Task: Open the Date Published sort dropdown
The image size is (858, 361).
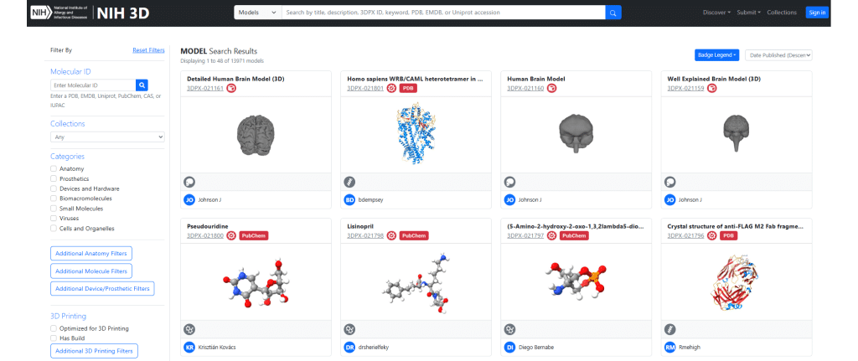Action: (778, 55)
